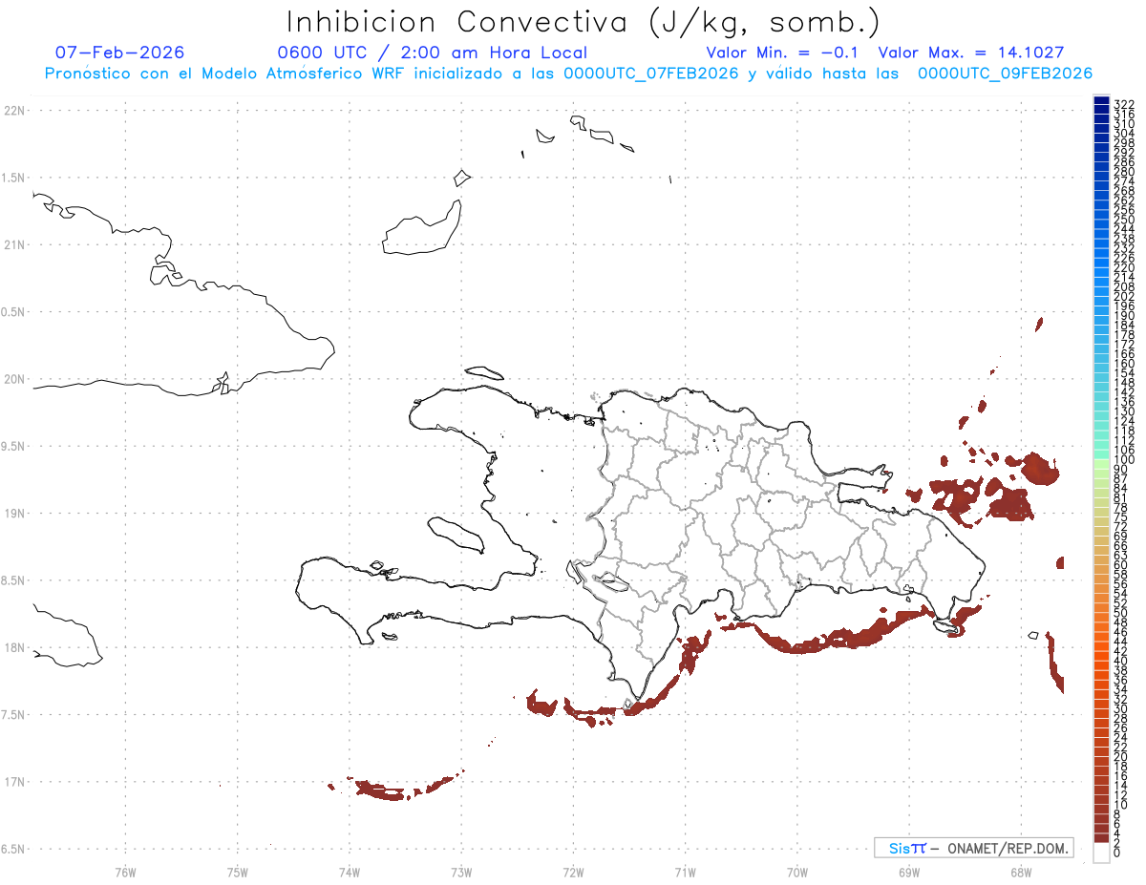Screen dimensions: 1146x885
Task: Click the time text "0600 UTC / 2:00 am Hora Local"
Action: (x=433, y=53)
